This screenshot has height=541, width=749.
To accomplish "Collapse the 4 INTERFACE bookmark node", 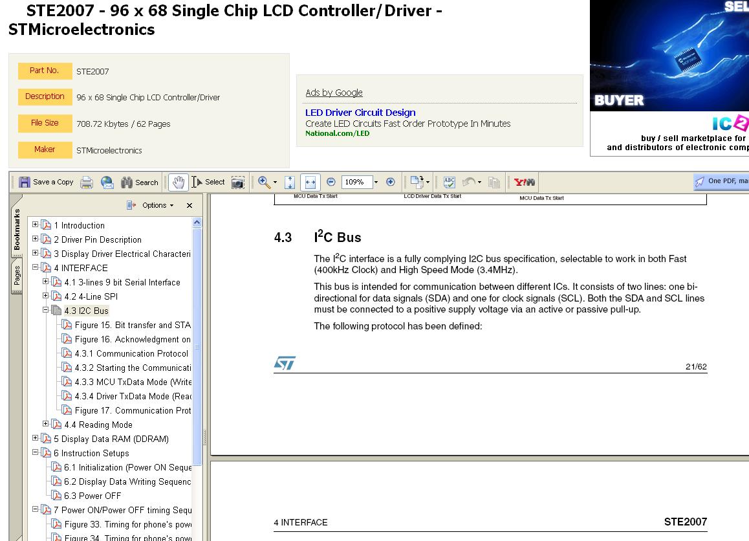I will (x=35, y=267).
